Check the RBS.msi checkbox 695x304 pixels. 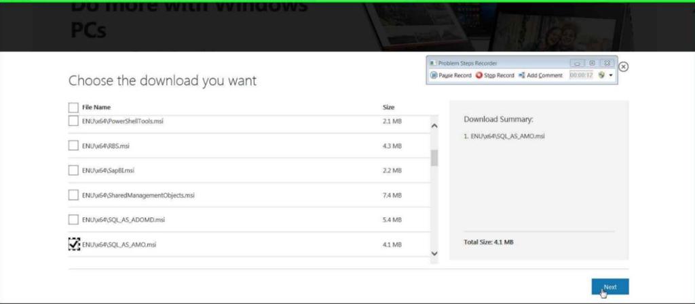[73, 146]
